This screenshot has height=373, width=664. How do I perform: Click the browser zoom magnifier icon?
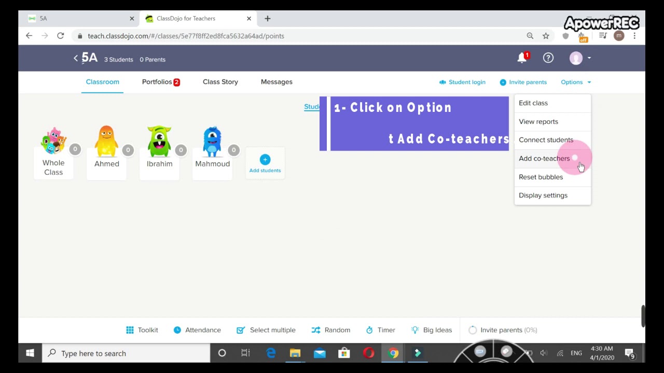pyautogui.click(x=530, y=36)
